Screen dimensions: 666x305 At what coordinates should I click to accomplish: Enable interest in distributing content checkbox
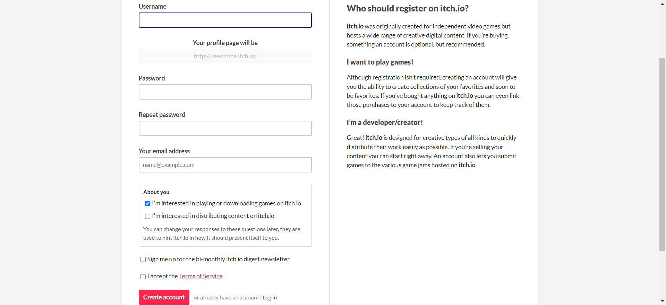pos(147,216)
